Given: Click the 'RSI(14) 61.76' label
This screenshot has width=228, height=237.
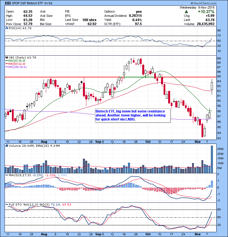Looking at the screenshot, I should coord(20,28).
